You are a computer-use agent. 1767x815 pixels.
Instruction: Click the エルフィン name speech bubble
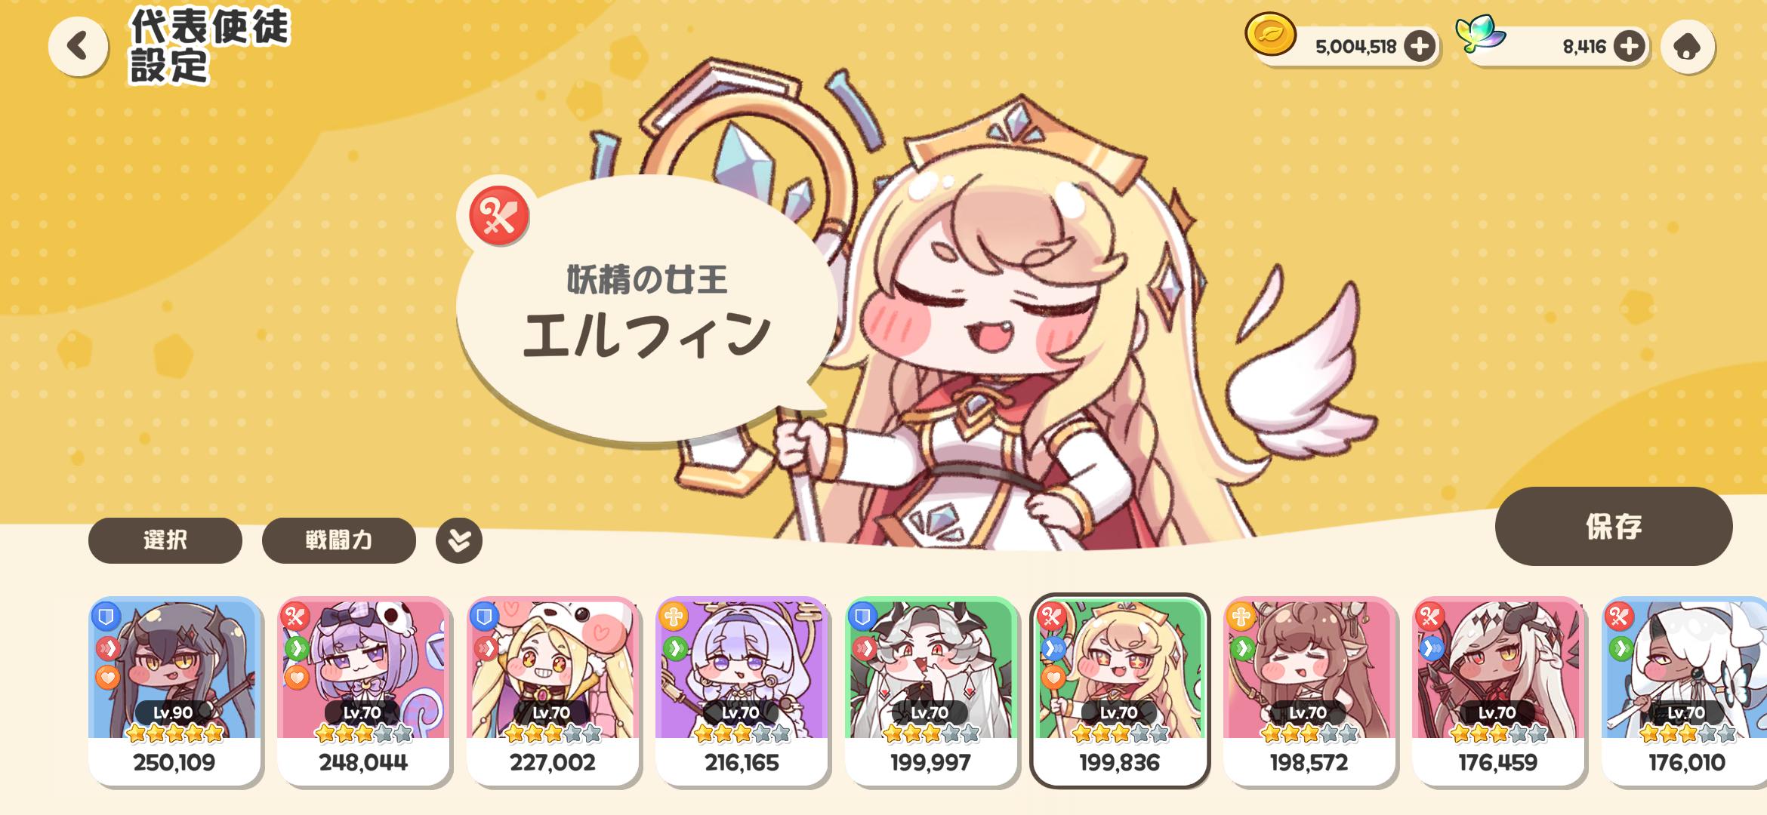(x=646, y=309)
